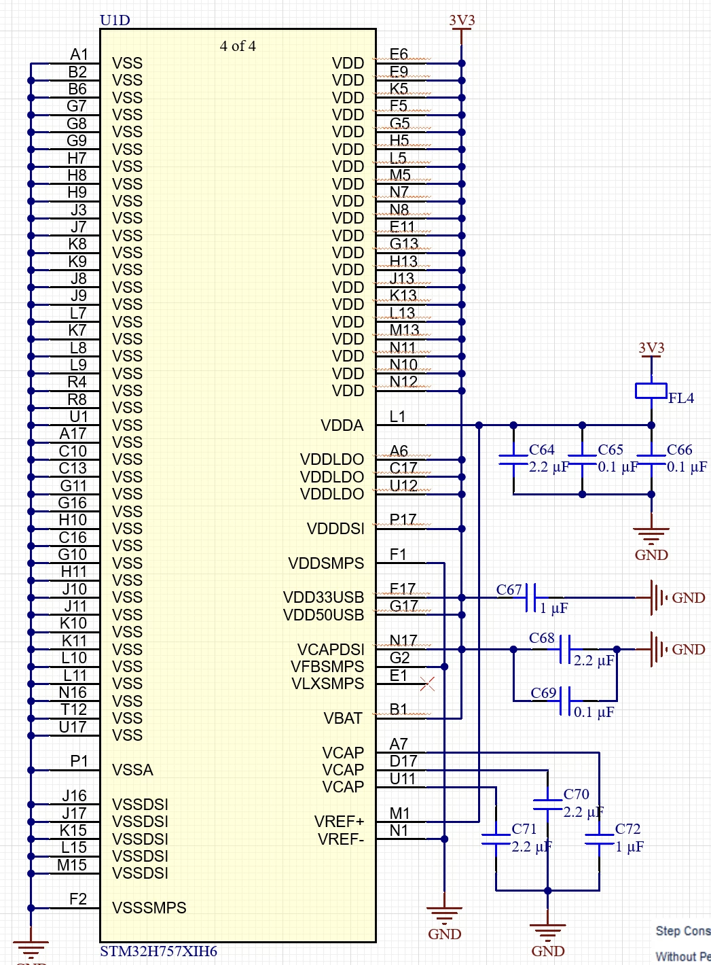Select the C69 0.1 µF value text
The width and height of the screenshot is (711, 965).
pos(594,712)
